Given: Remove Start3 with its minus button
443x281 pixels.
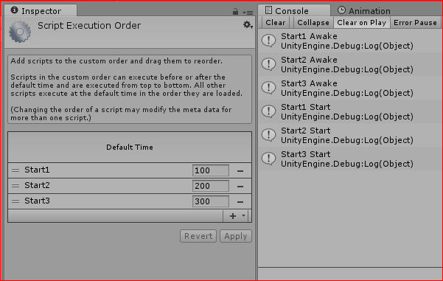Looking at the screenshot, I should point(240,202).
